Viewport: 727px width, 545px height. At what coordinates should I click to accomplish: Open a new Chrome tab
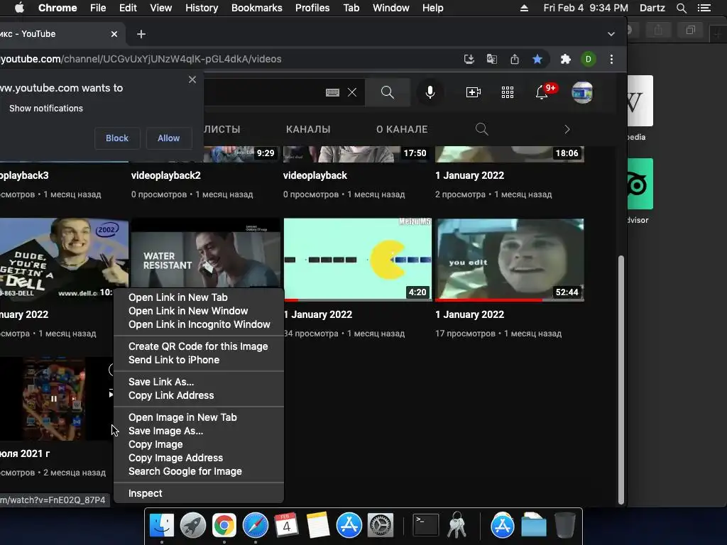pyautogui.click(x=141, y=34)
